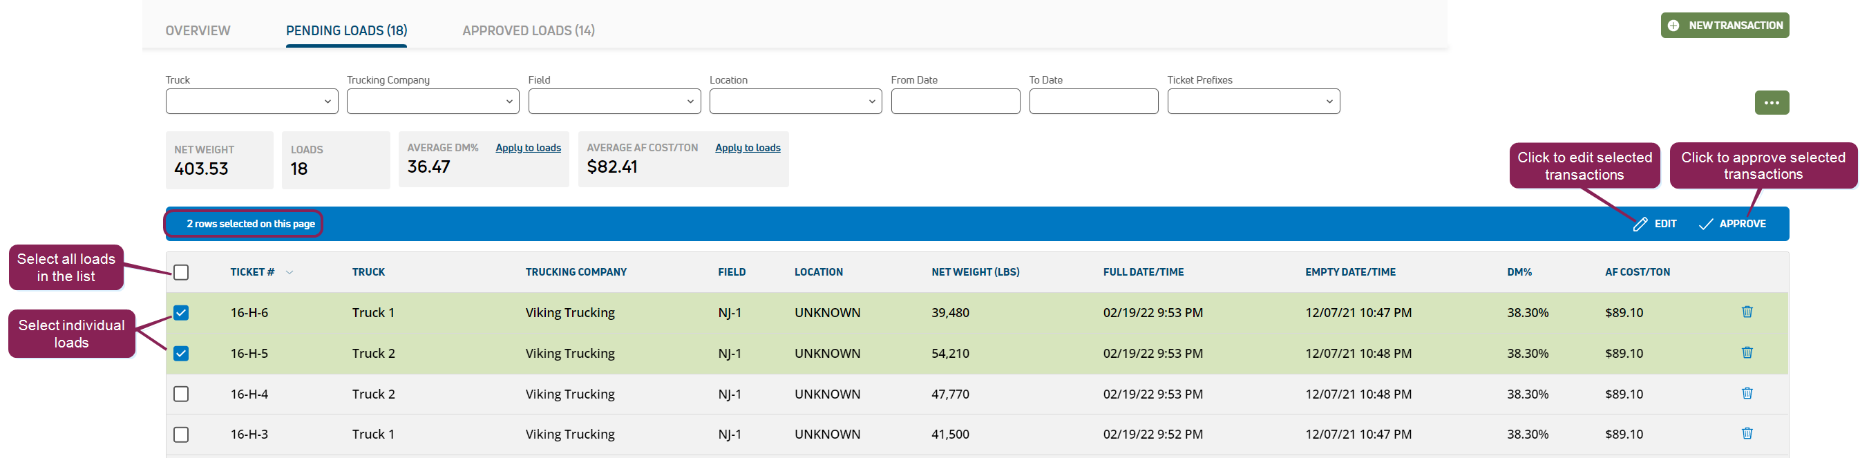Tick the checkbox for ticket 16-H-3
The width and height of the screenshot is (1869, 458).
tap(182, 435)
